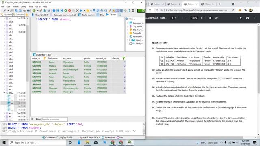Switch to the Database: exam_mark_db tab
260x146 pixels.
63,15
